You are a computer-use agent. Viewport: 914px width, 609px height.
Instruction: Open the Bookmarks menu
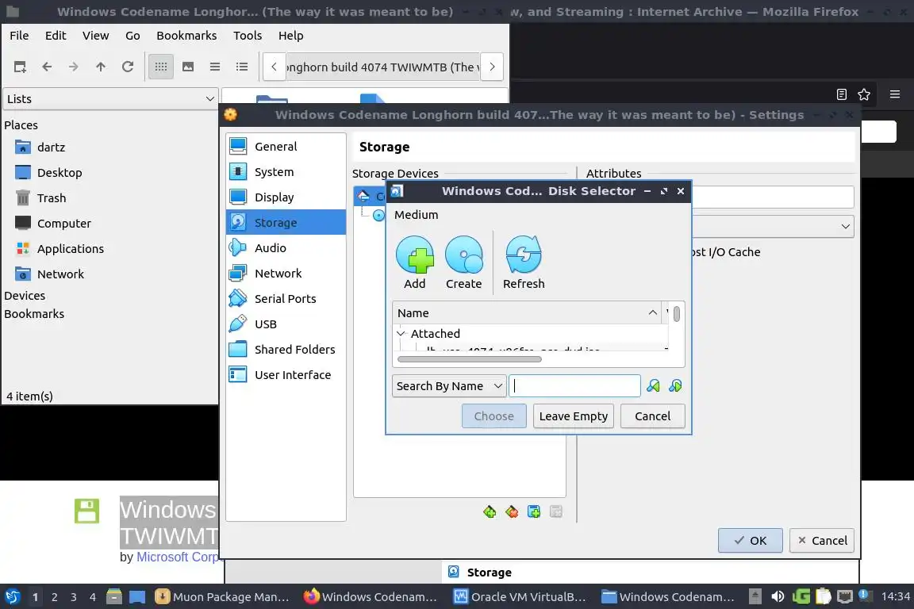(186, 36)
